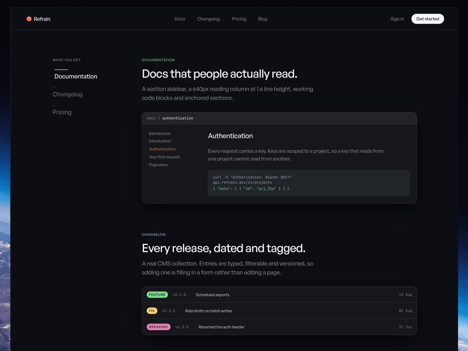Open Authentication in the reference sidebar
468x351 pixels.
162,149
